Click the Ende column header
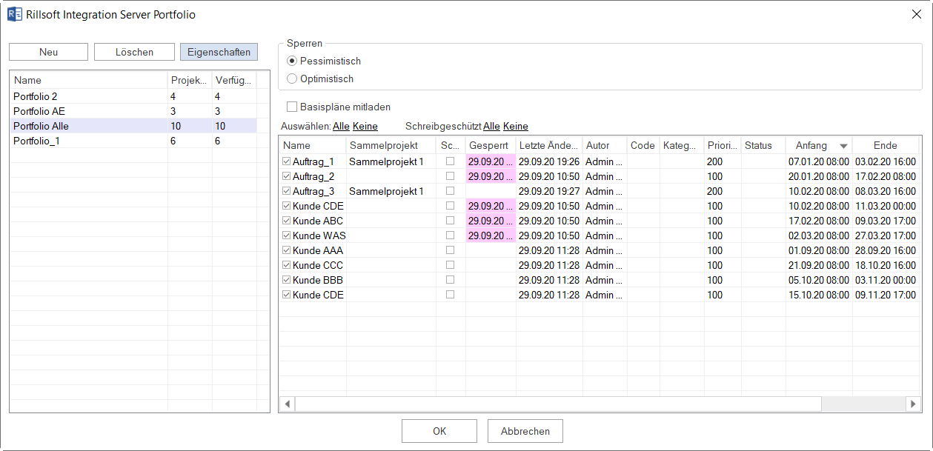This screenshot has width=933, height=451. click(886, 145)
